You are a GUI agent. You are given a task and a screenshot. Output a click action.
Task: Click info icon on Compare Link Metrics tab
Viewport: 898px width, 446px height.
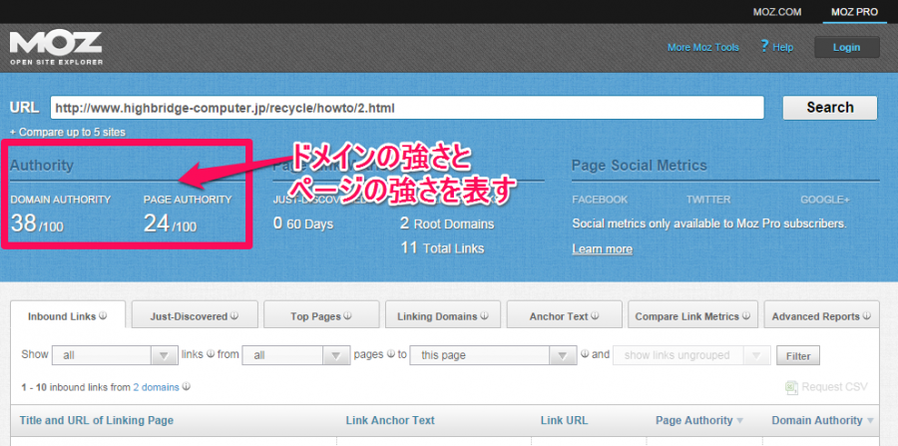746,315
